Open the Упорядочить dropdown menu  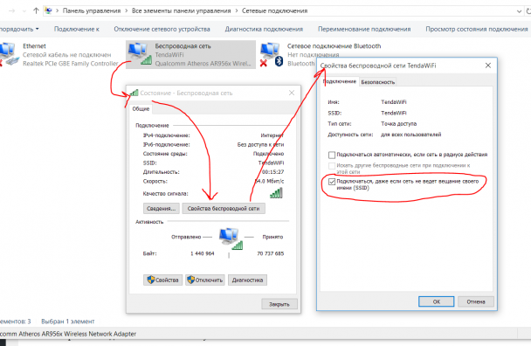19,29
